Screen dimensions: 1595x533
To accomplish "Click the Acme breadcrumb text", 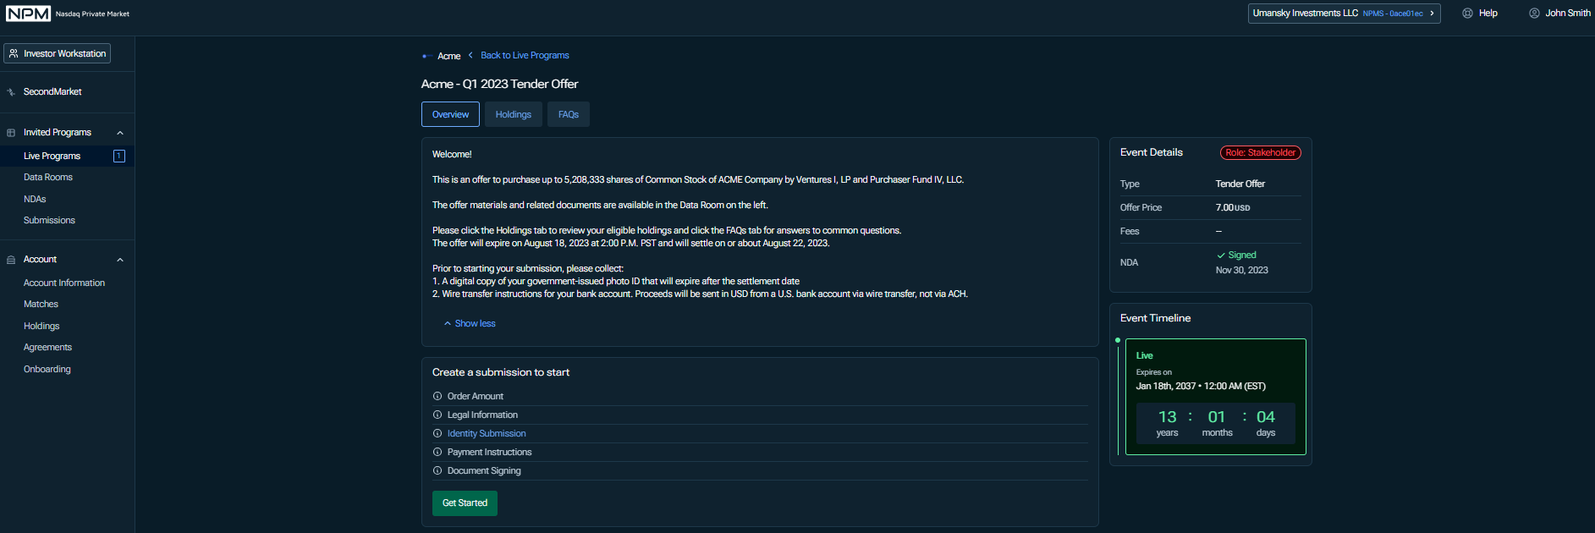I will click(448, 56).
